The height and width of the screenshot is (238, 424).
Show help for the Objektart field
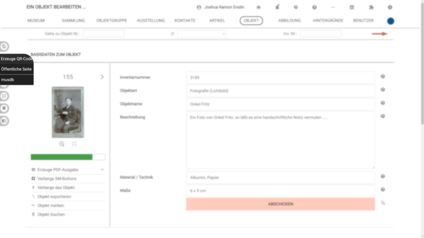(383, 90)
